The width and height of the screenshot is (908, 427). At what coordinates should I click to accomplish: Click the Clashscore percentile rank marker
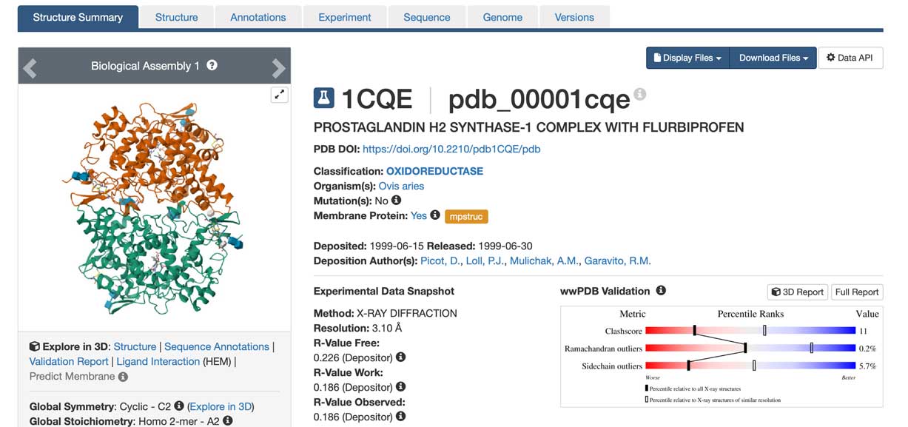pos(695,330)
